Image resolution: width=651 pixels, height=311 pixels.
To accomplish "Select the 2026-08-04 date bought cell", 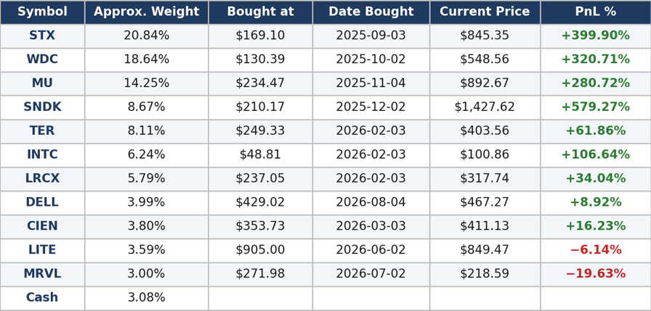I will point(371,202).
